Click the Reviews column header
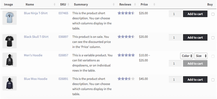Image resolution: width=217 pixels, height=99 pixels. click(125, 4)
